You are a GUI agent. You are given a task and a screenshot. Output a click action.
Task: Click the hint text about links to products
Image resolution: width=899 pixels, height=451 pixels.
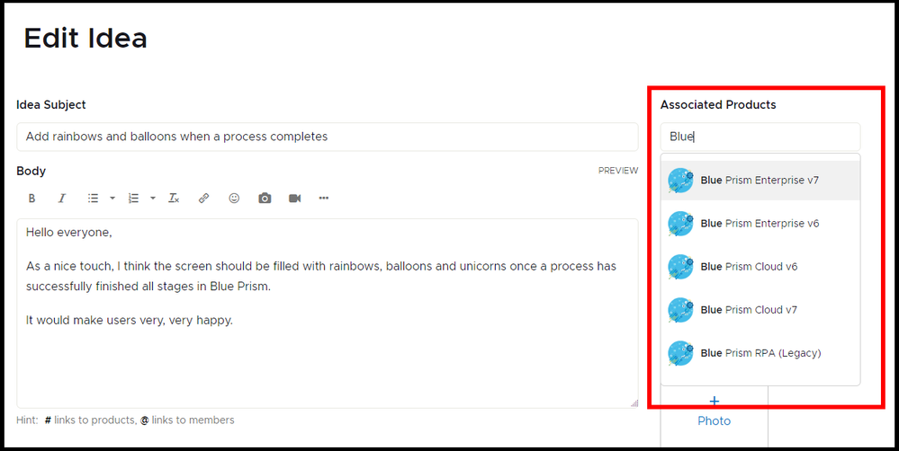click(x=126, y=420)
